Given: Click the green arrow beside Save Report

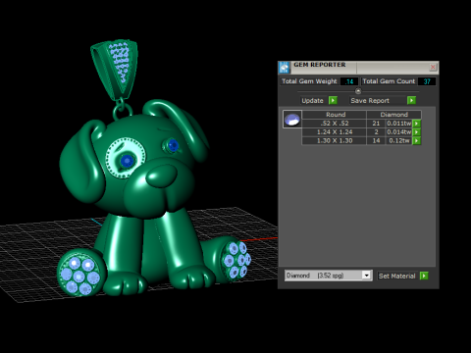Looking at the screenshot, I should 411,100.
